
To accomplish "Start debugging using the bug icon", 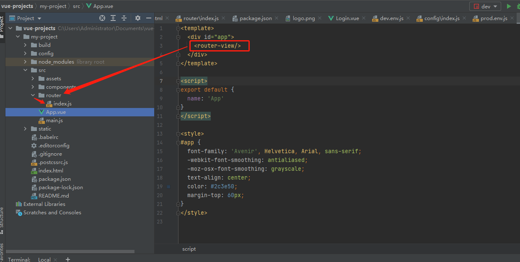I will (518, 6).
